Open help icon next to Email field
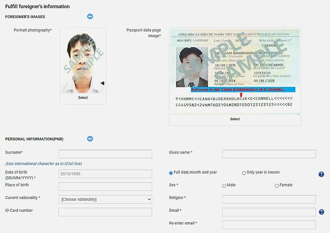Image resolution: width=330 pixels, height=233 pixels. point(321,212)
